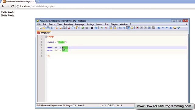Viewport: 195px width, 110px height.
Task: Open the Search menu
Action: [x=52, y=24]
